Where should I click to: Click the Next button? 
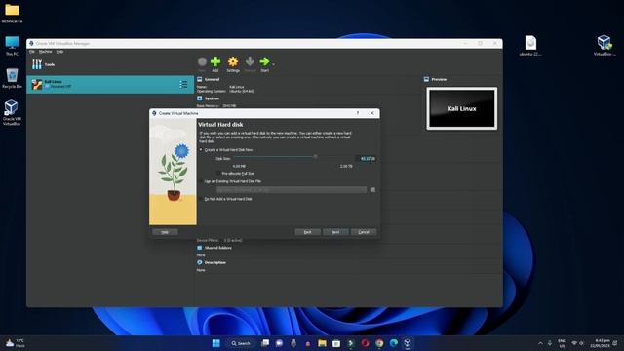coord(335,232)
